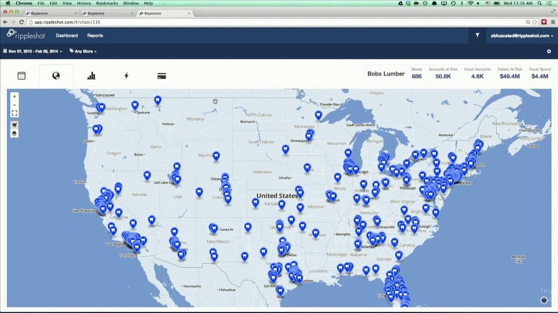Open the File menu
Viewport: 558px width, 313px height.
coord(41,3)
